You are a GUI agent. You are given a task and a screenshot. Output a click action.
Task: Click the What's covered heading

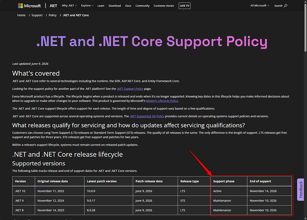[x=36, y=73]
